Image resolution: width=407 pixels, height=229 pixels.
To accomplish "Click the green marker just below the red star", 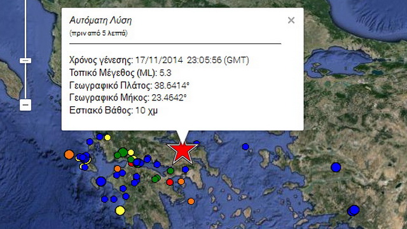I will coord(170,171).
